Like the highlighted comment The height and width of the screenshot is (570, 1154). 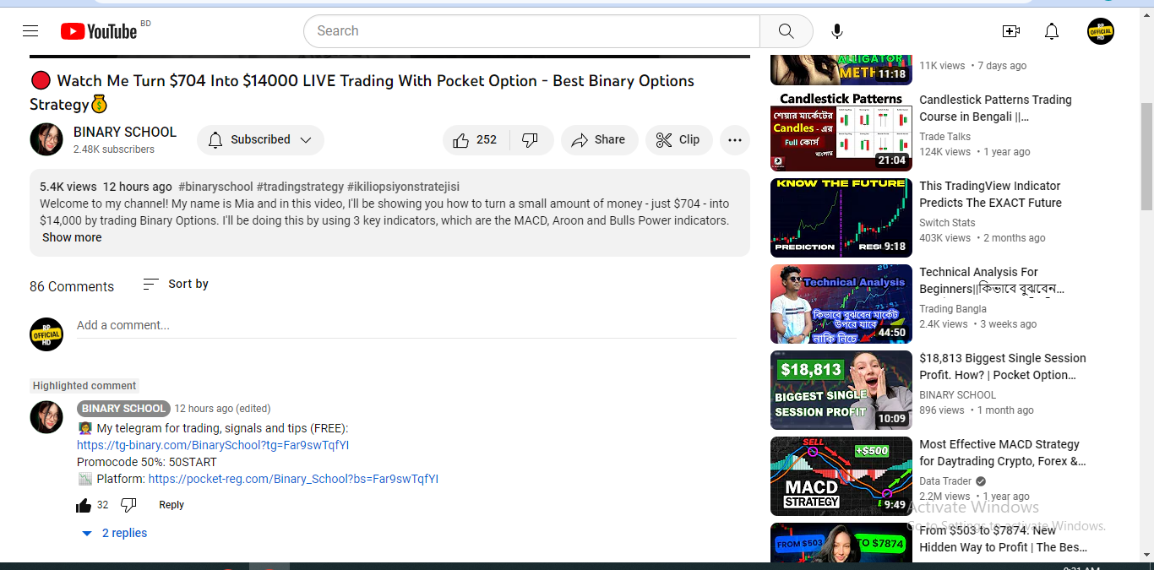tap(84, 505)
